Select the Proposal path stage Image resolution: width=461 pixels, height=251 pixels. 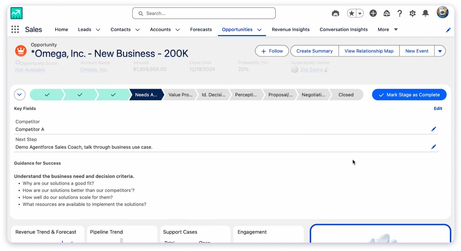click(280, 95)
